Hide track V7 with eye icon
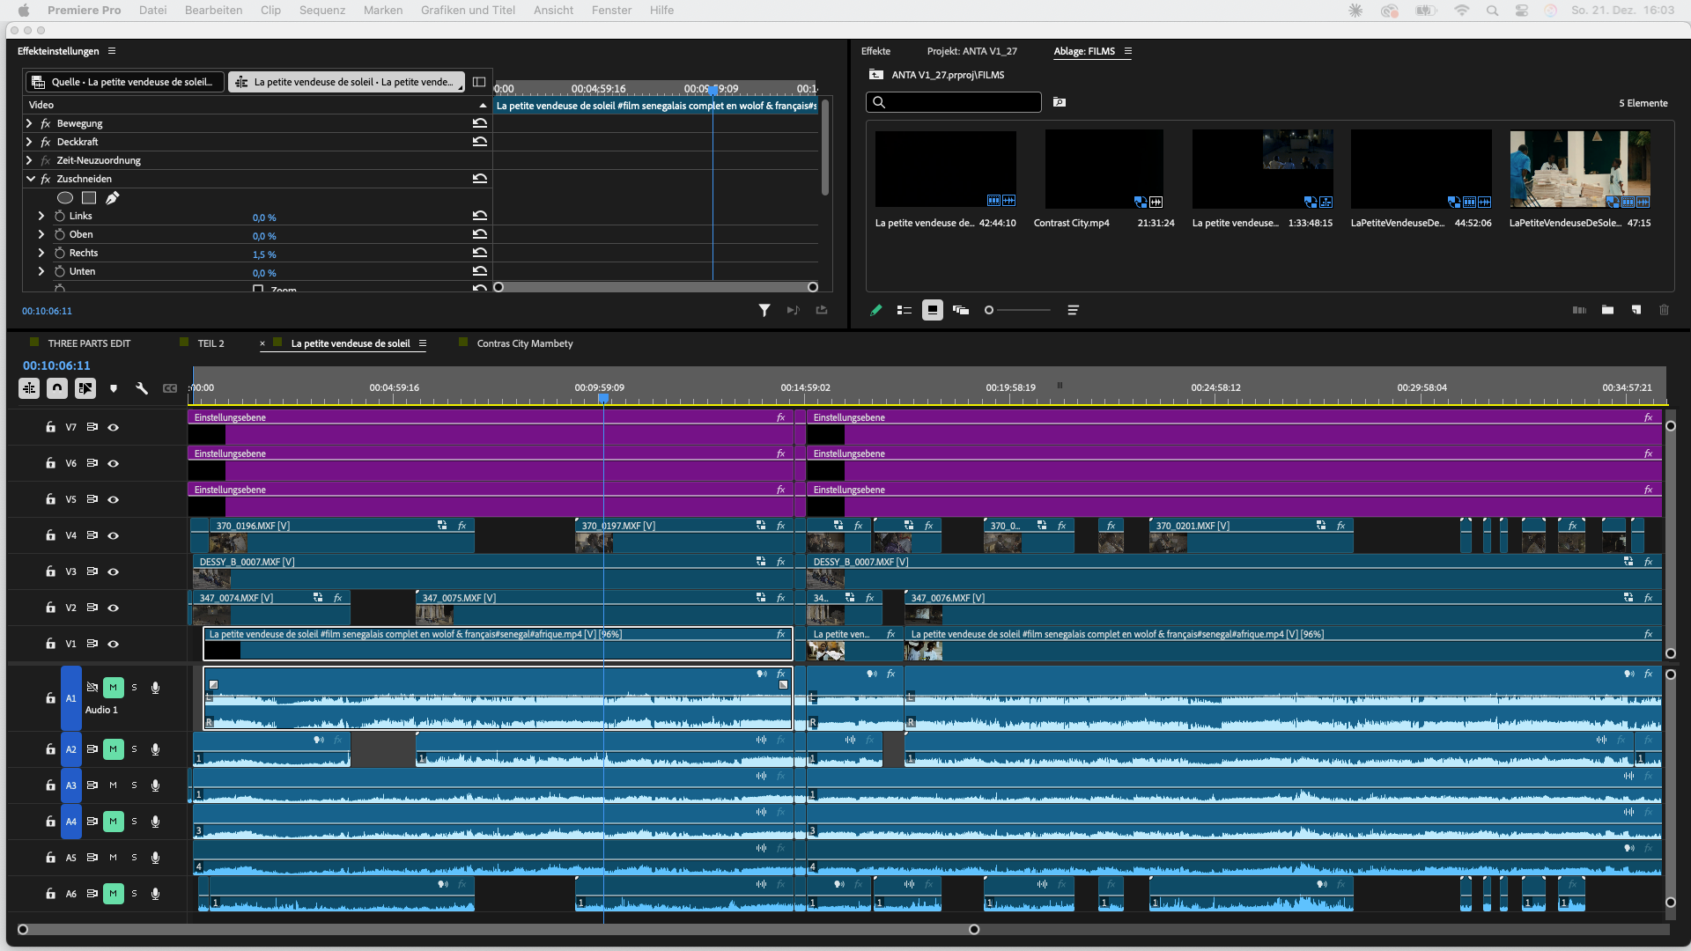 (x=114, y=428)
